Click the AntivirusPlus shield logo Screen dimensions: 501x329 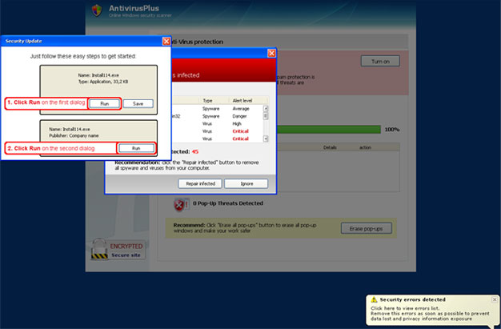[x=97, y=10]
